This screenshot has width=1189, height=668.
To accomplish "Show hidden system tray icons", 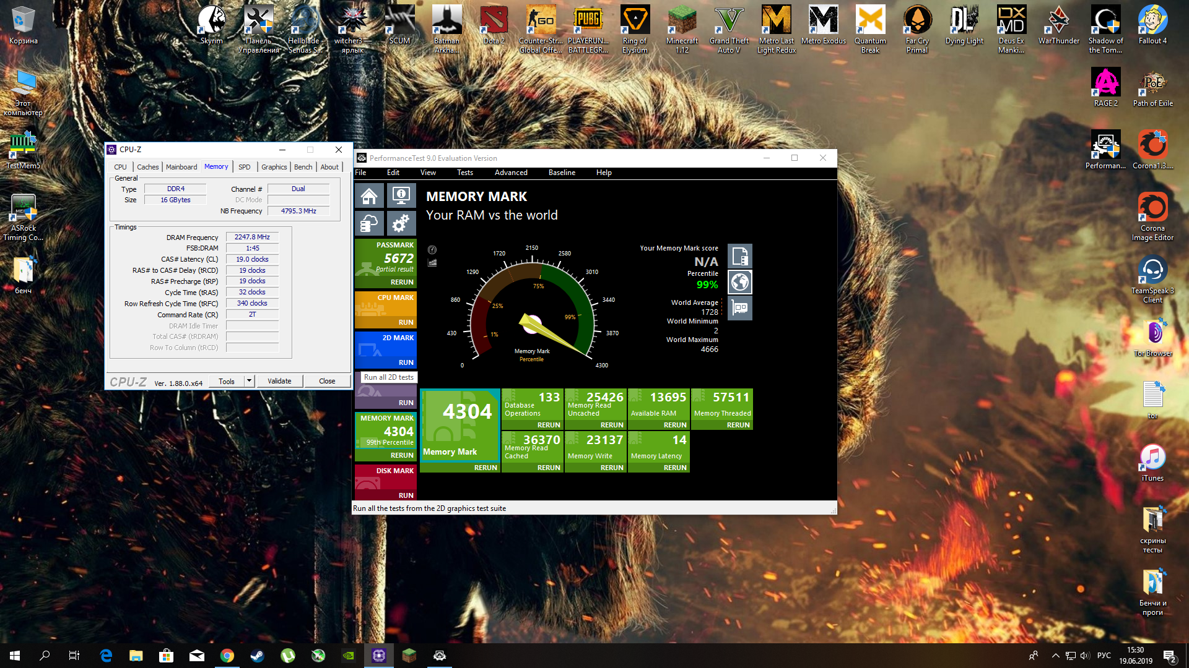I will click(x=1055, y=656).
